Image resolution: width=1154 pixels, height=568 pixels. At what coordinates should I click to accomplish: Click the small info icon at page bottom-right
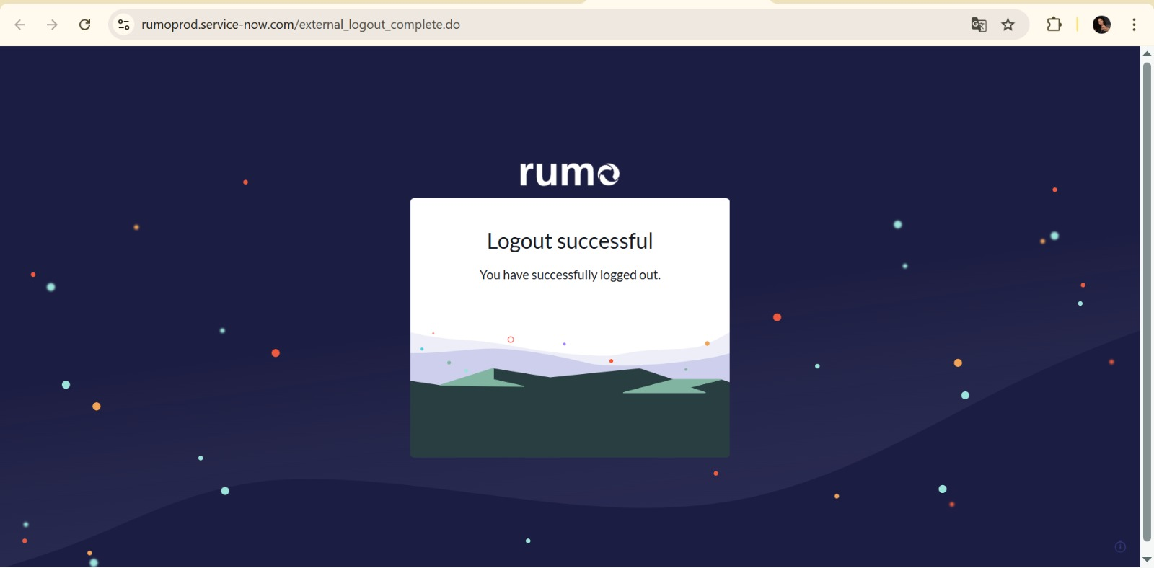(x=1120, y=547)
